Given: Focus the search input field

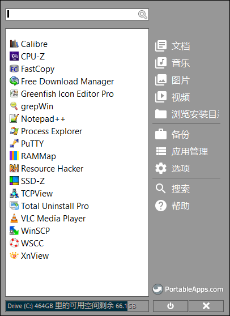Looking at the screenshot, I should click(72, 15).
